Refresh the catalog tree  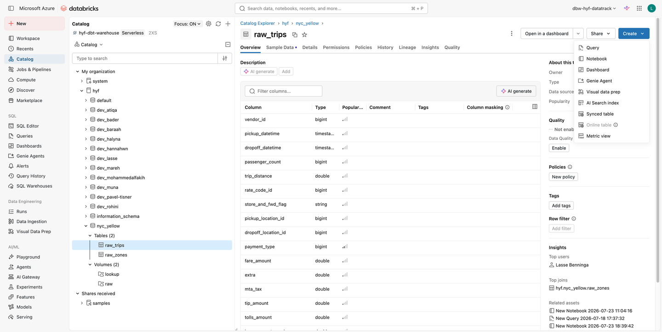pos(218,24)
